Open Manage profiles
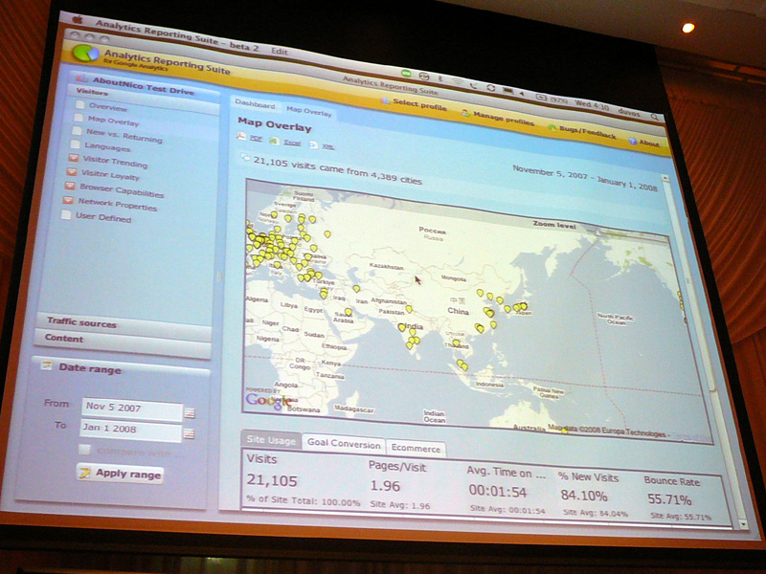The height and width of the screenshot is (574, 766). (x=498, y=118)
